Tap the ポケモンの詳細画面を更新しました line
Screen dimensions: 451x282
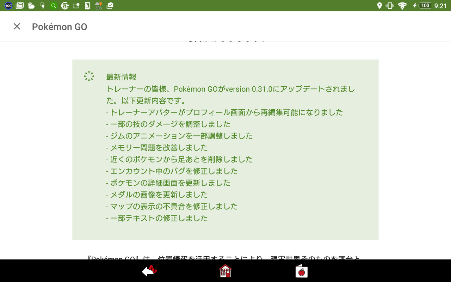click(168, 183)
